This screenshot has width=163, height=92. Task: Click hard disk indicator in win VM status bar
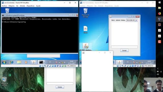point(40,66)
